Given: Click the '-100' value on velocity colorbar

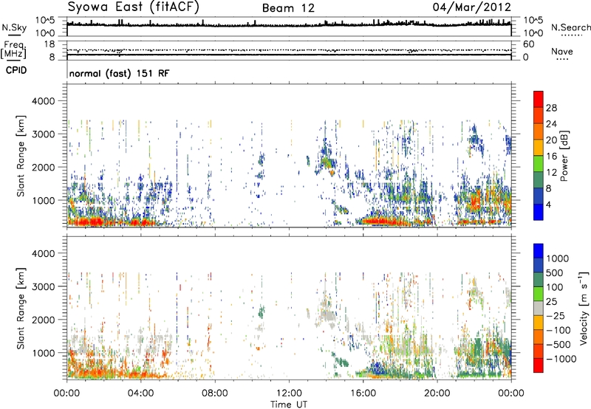Looking at the screenshot, I should (x=558, y=330).
